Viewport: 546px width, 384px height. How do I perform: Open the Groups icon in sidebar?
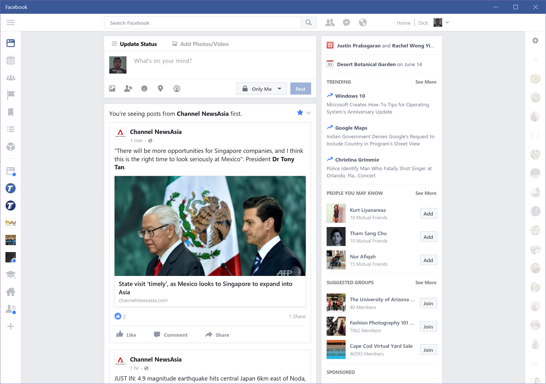pos(11,78)
